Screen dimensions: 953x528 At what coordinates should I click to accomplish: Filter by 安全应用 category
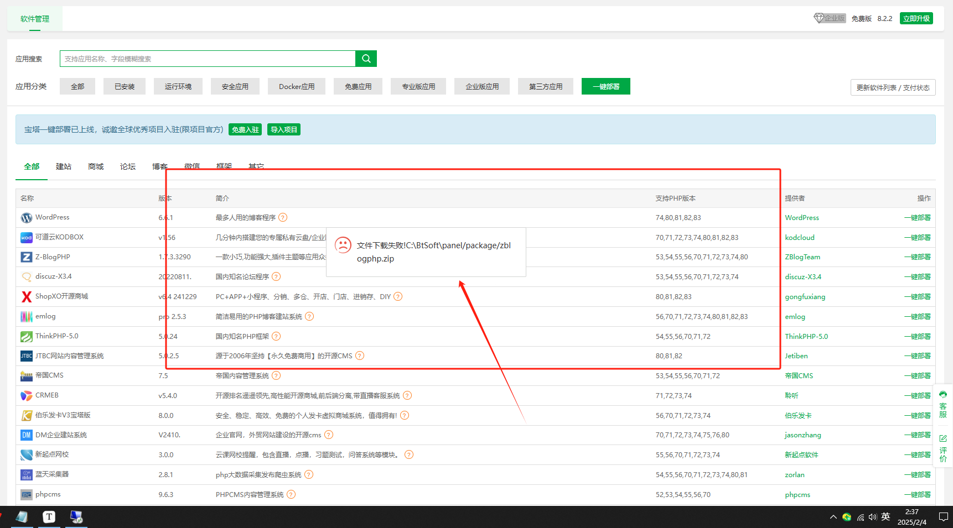click(235, 86)
